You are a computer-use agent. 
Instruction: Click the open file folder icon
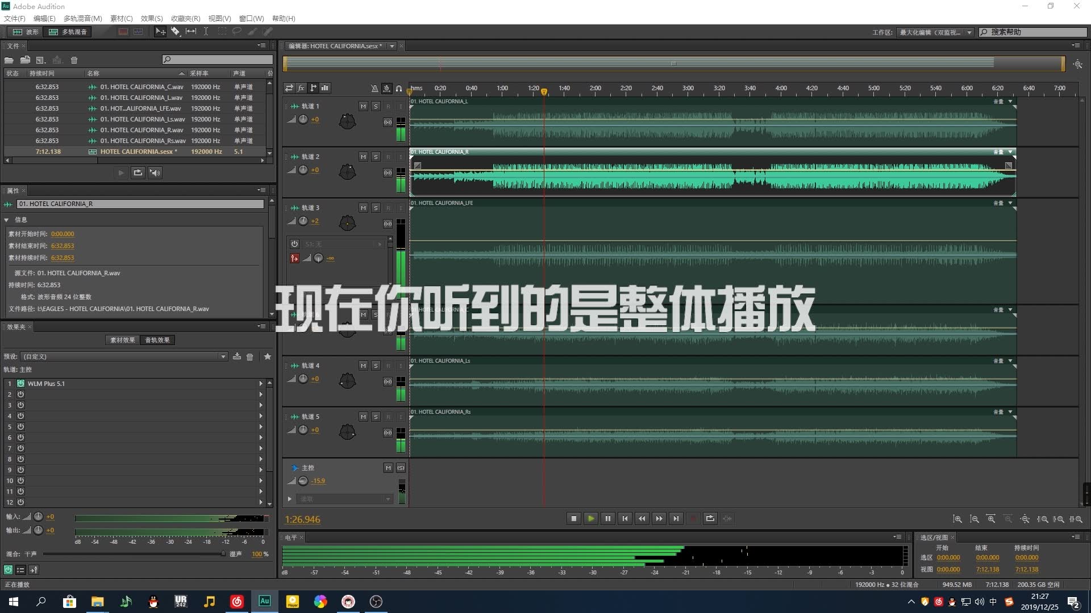coord(9,60)
